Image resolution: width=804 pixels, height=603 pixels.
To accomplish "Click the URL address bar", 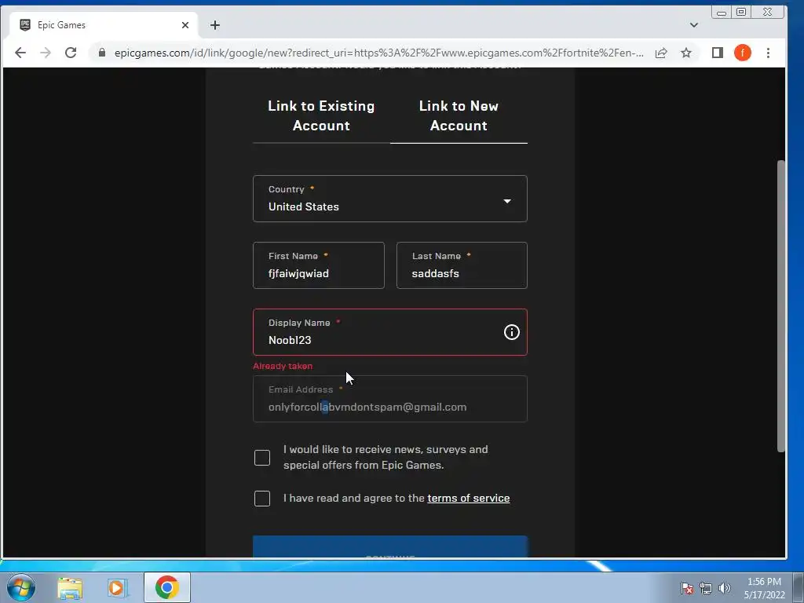I will coord(378,53).
